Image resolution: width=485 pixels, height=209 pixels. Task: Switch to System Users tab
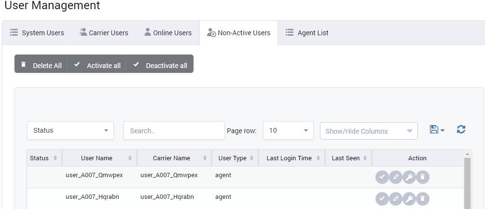(37, 33)
